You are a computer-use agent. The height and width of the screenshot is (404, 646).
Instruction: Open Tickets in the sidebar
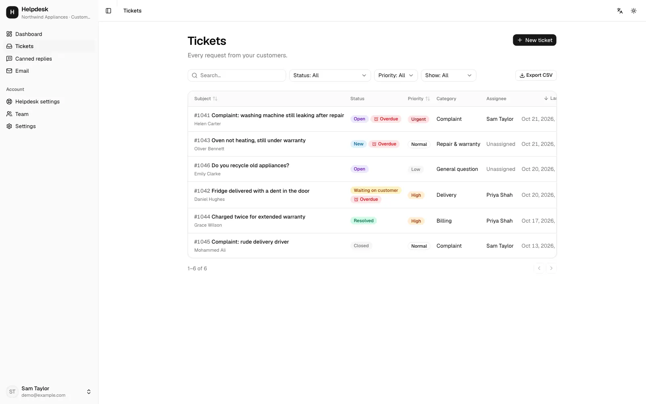pos(49,46)
